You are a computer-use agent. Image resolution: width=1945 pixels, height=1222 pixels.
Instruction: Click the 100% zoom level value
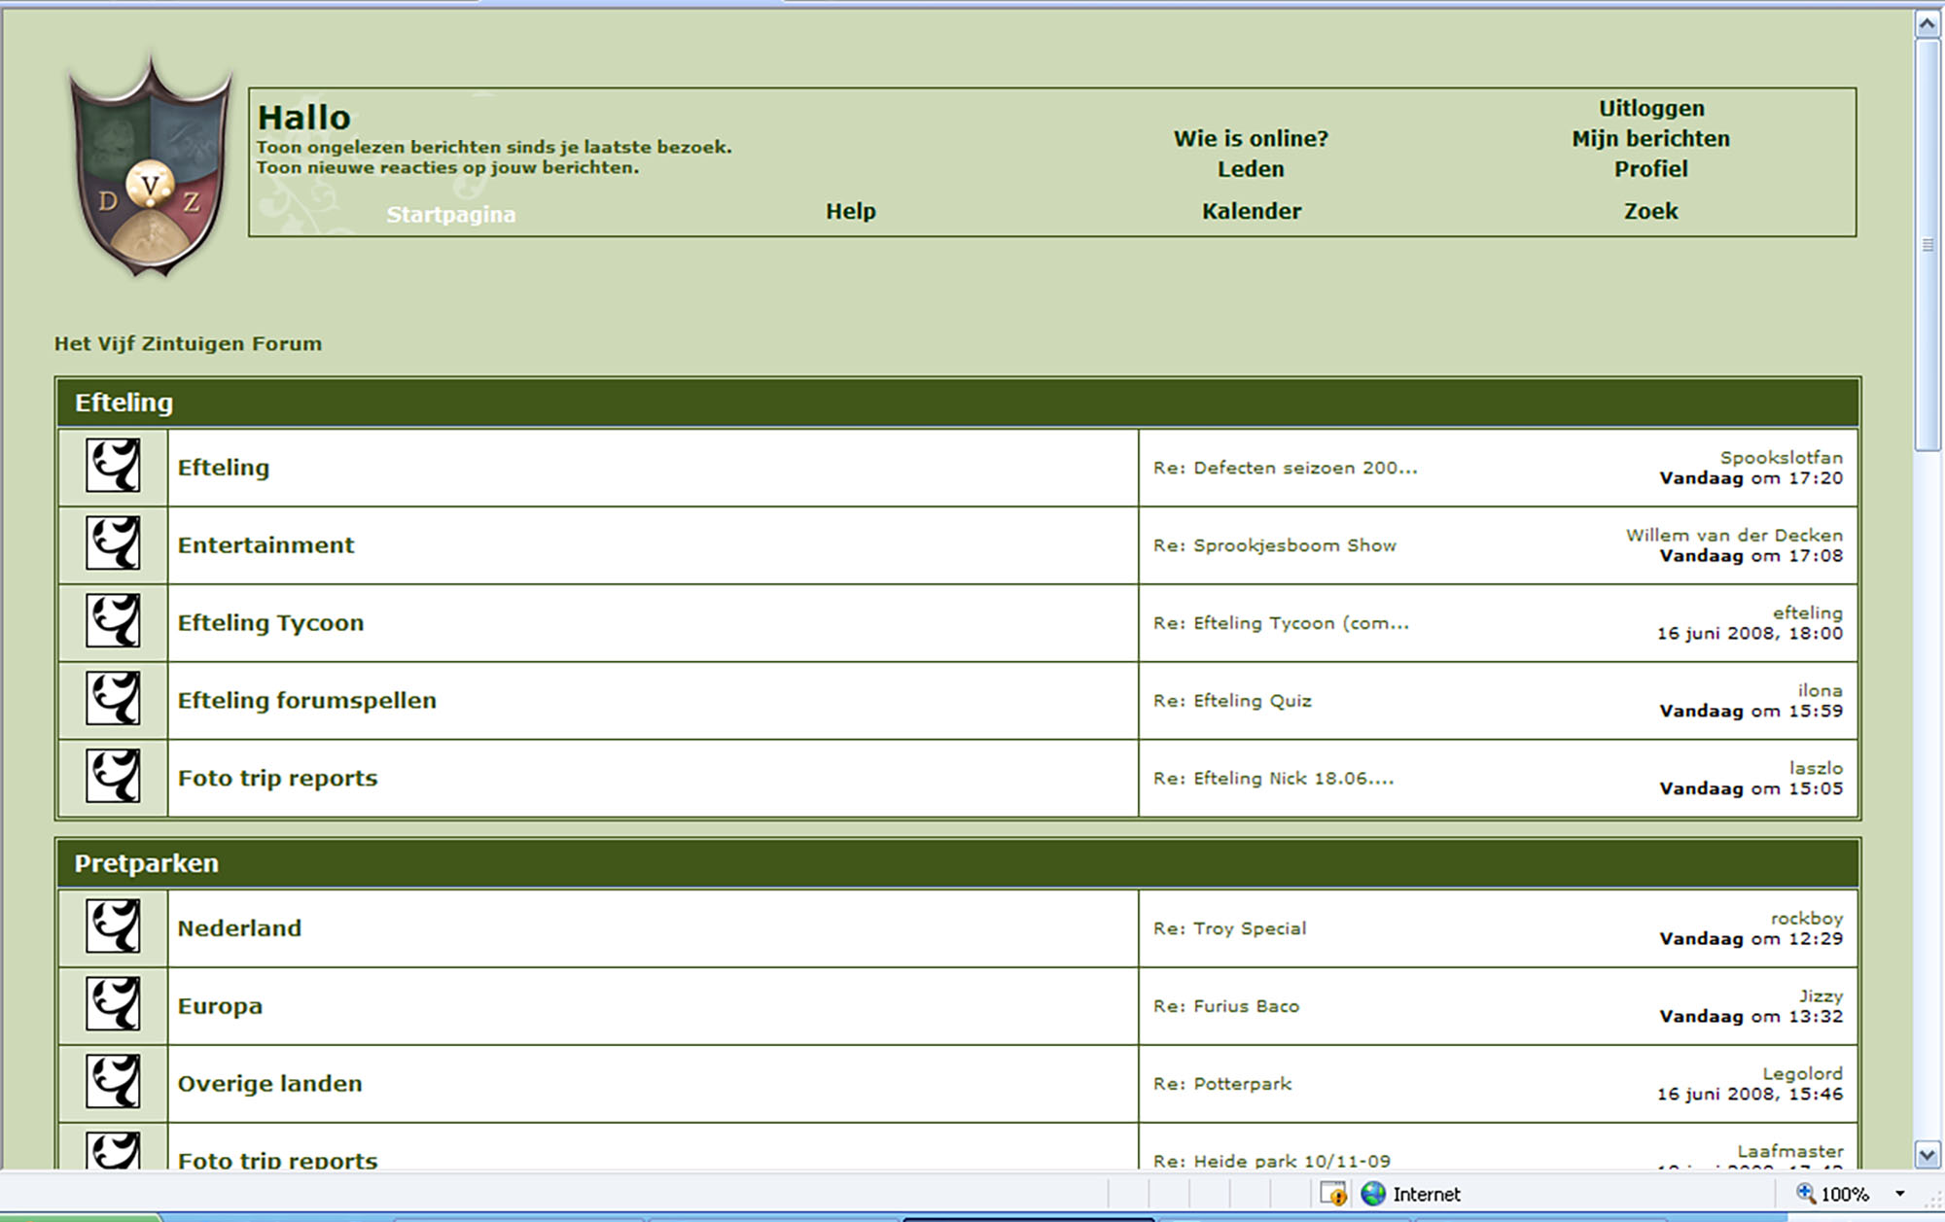tap(1844, 1194)
